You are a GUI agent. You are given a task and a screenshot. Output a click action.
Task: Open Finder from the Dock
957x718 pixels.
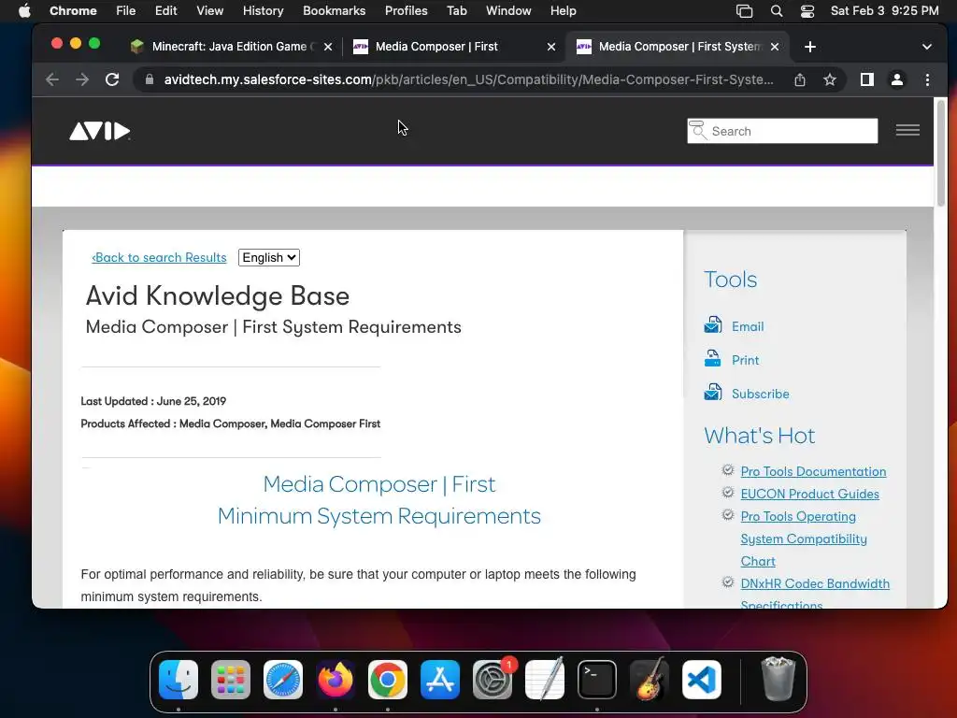click(x=179, y=679)
